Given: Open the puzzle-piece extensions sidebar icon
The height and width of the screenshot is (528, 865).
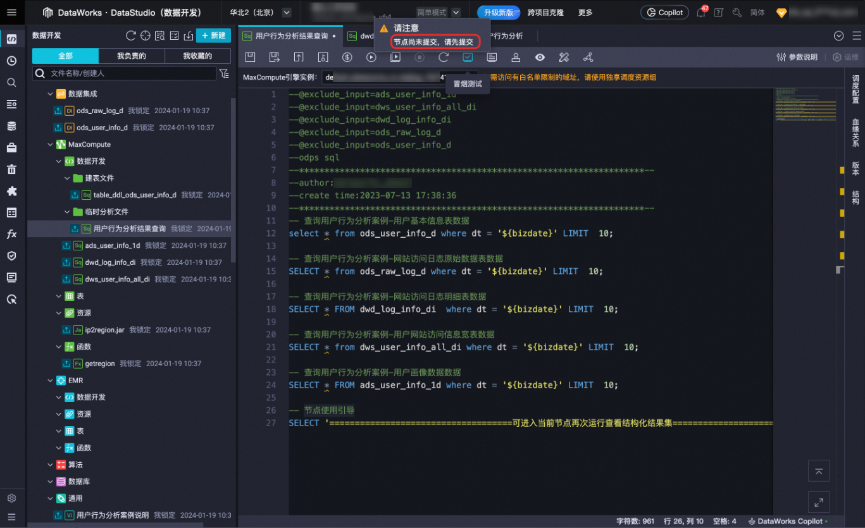Looking at the screenshot, I should 11,191.
